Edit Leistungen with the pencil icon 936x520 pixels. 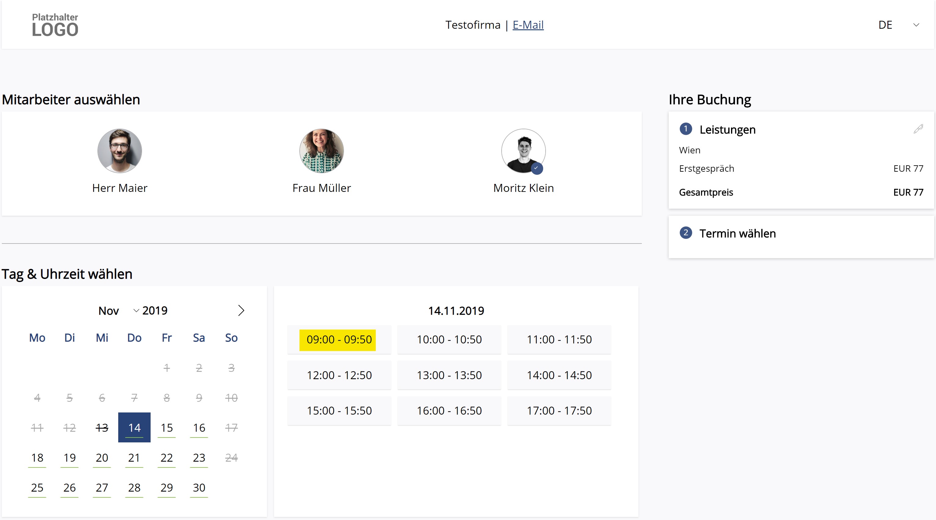[918, 129]
